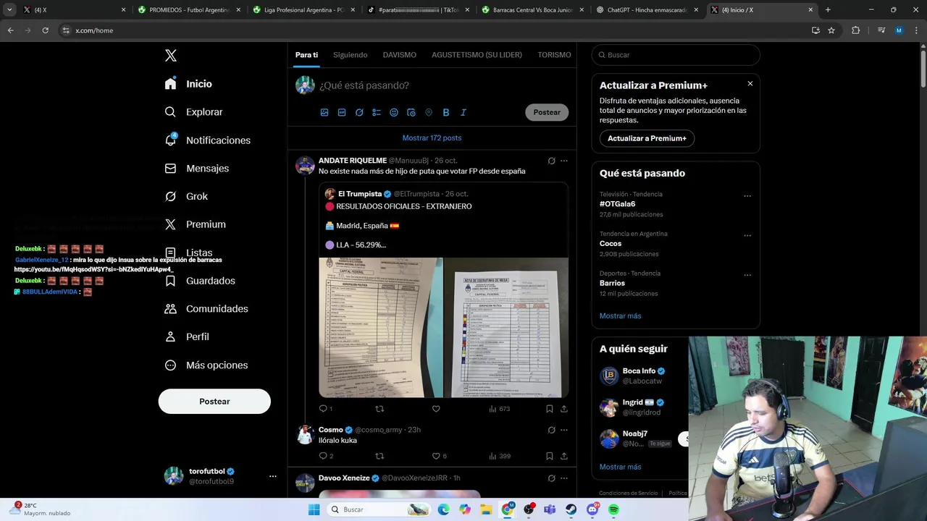Open more options for #OTGala6 trend

[747, 196]
